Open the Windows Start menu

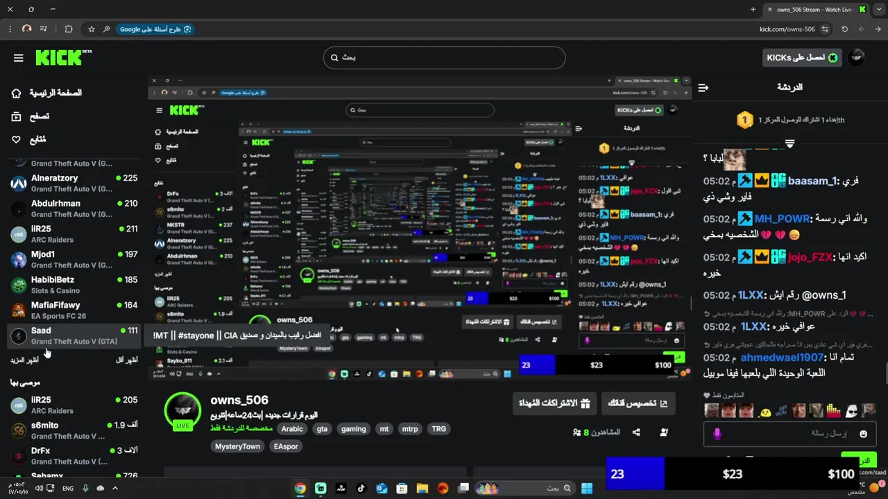pos(587,488)
